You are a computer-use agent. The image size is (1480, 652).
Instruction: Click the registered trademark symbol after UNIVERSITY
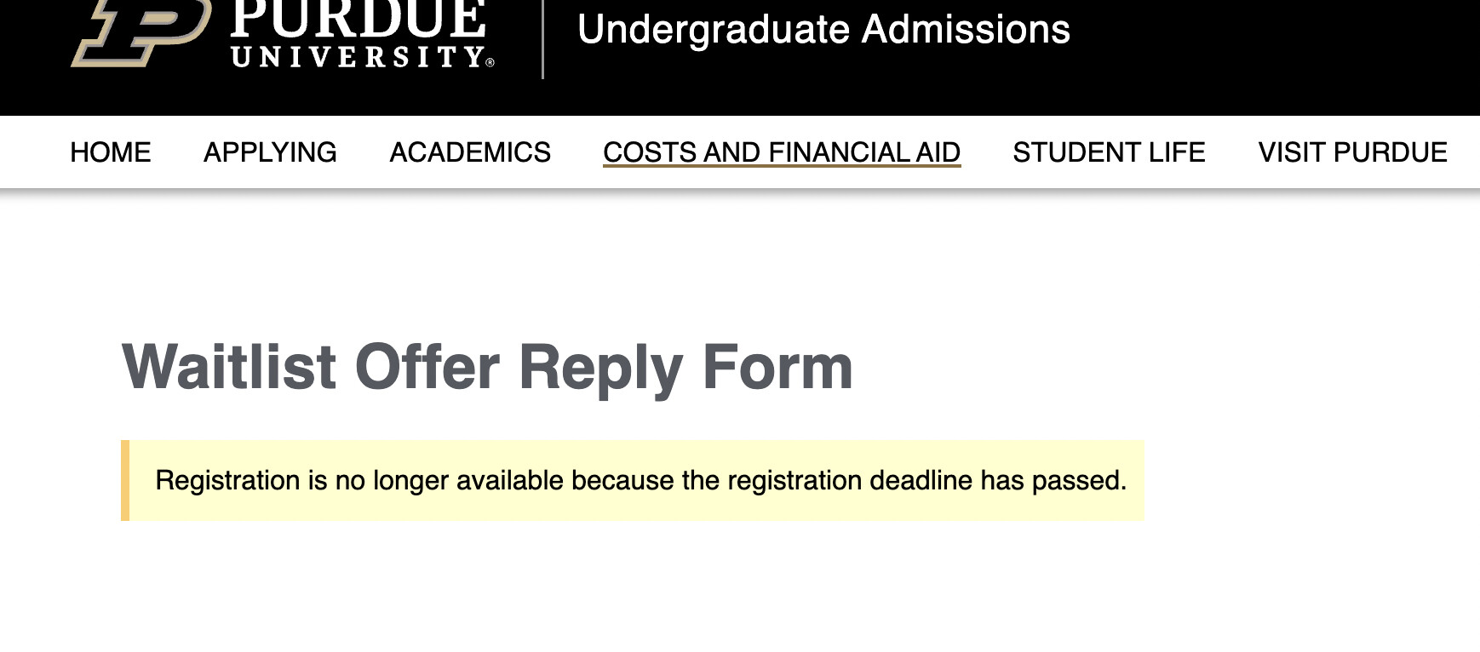pos(490,62)
